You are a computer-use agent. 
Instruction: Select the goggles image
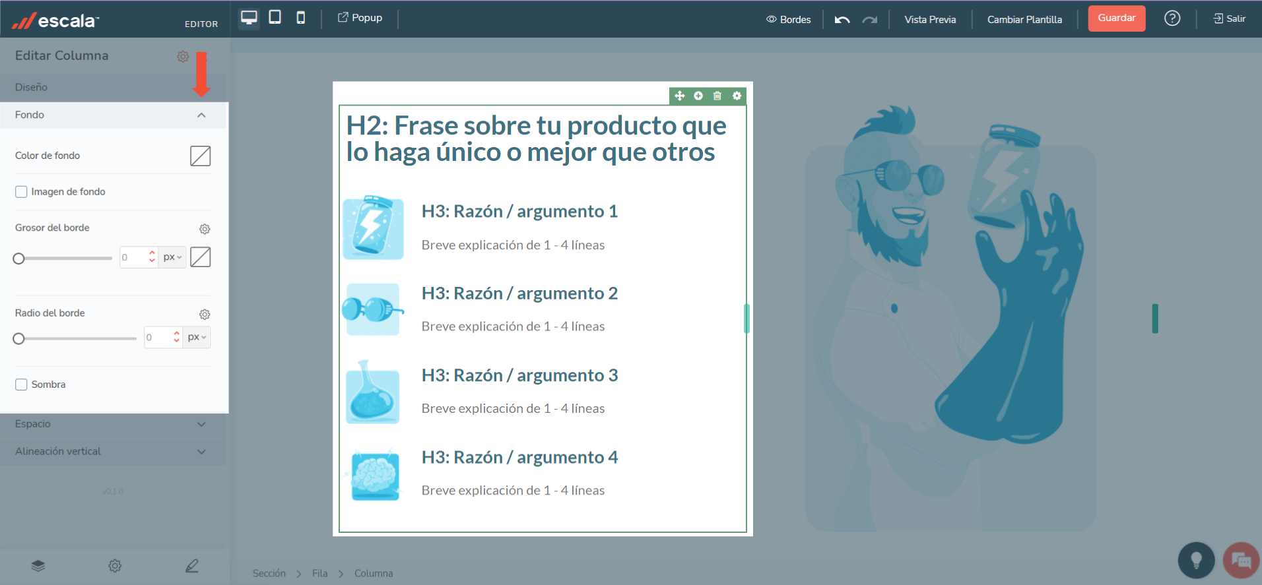click(x=373, y=309)
